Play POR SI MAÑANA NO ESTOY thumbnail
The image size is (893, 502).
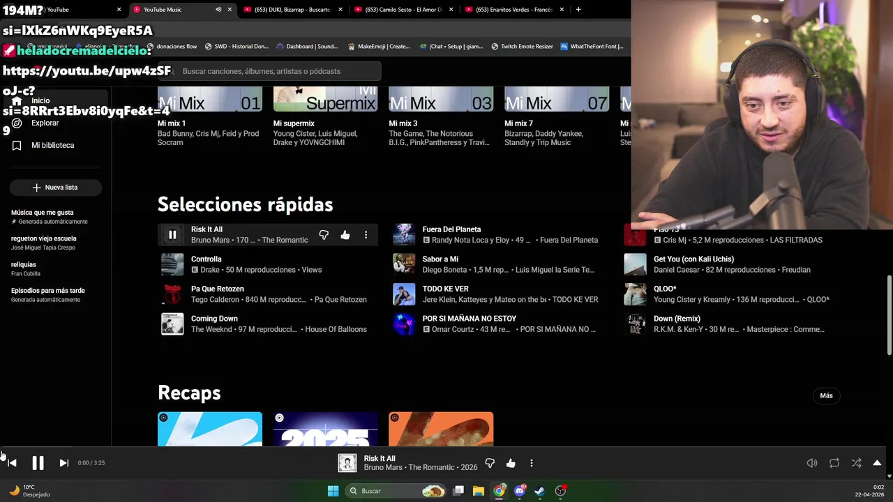click(404, 324)
